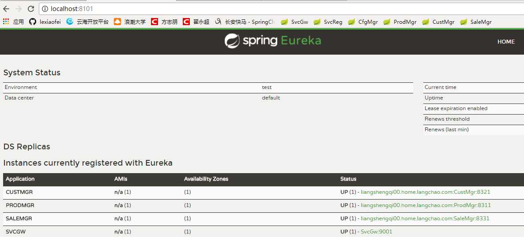Open the 长安快马 SpringCloud bookmark
Screen dimensions: 524x237
[245, 22]
